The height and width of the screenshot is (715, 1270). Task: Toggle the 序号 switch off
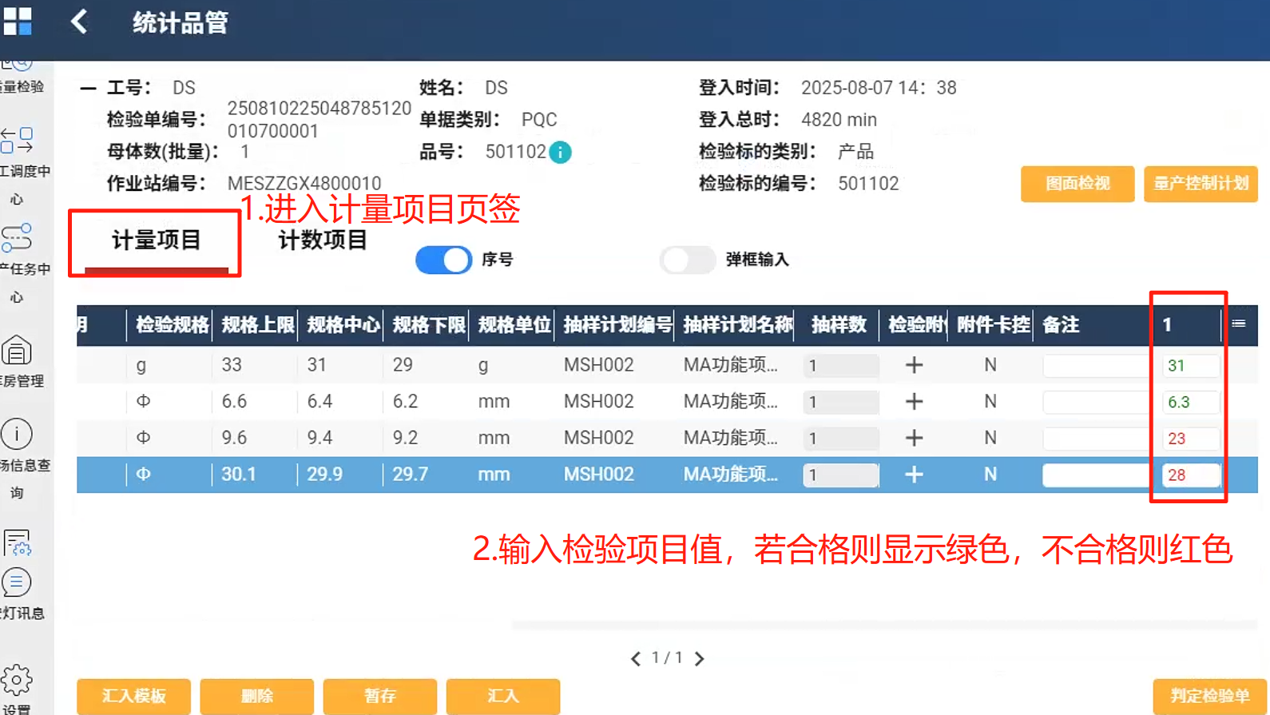coord(444,260)
